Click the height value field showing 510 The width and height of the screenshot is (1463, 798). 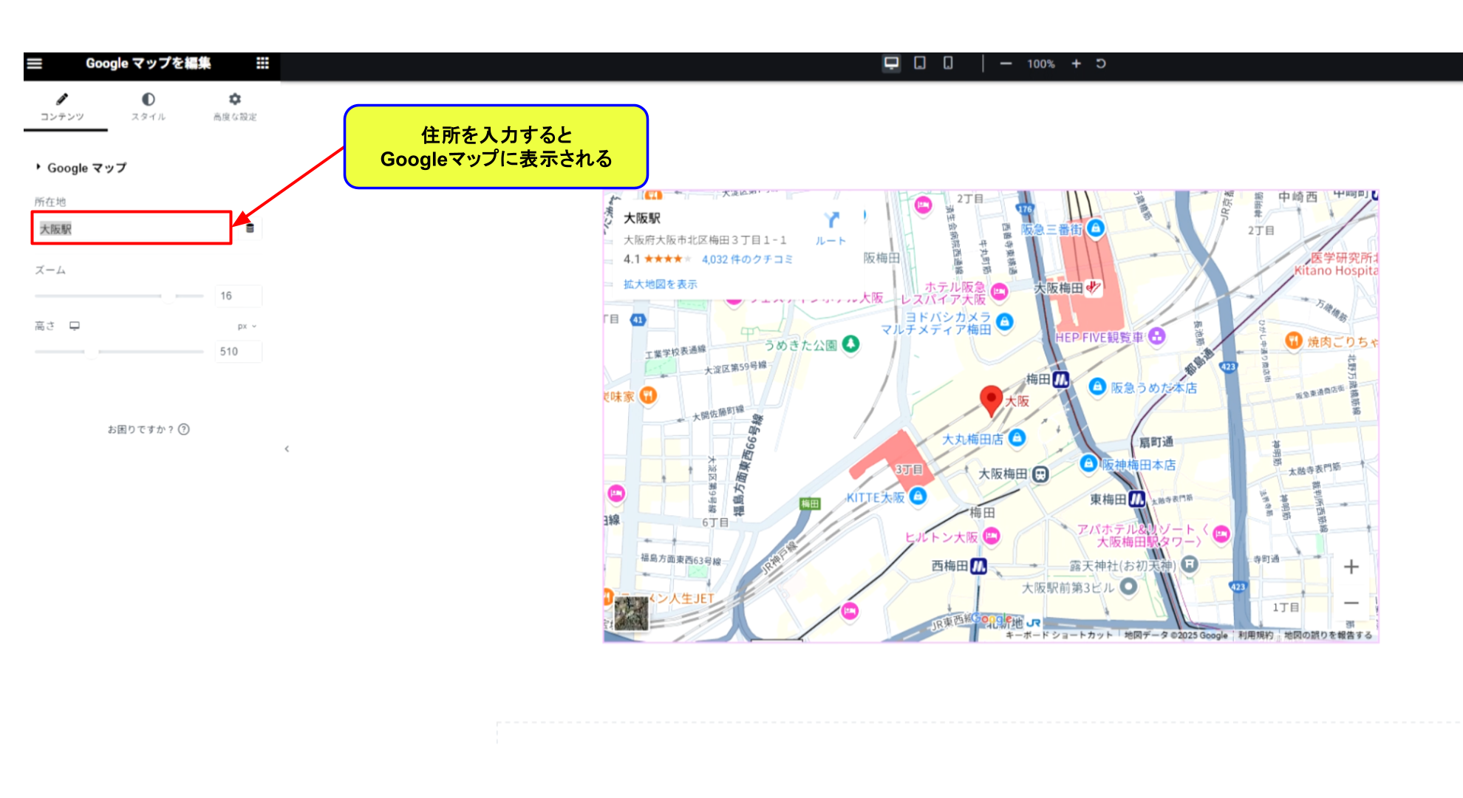pos(238,352)
